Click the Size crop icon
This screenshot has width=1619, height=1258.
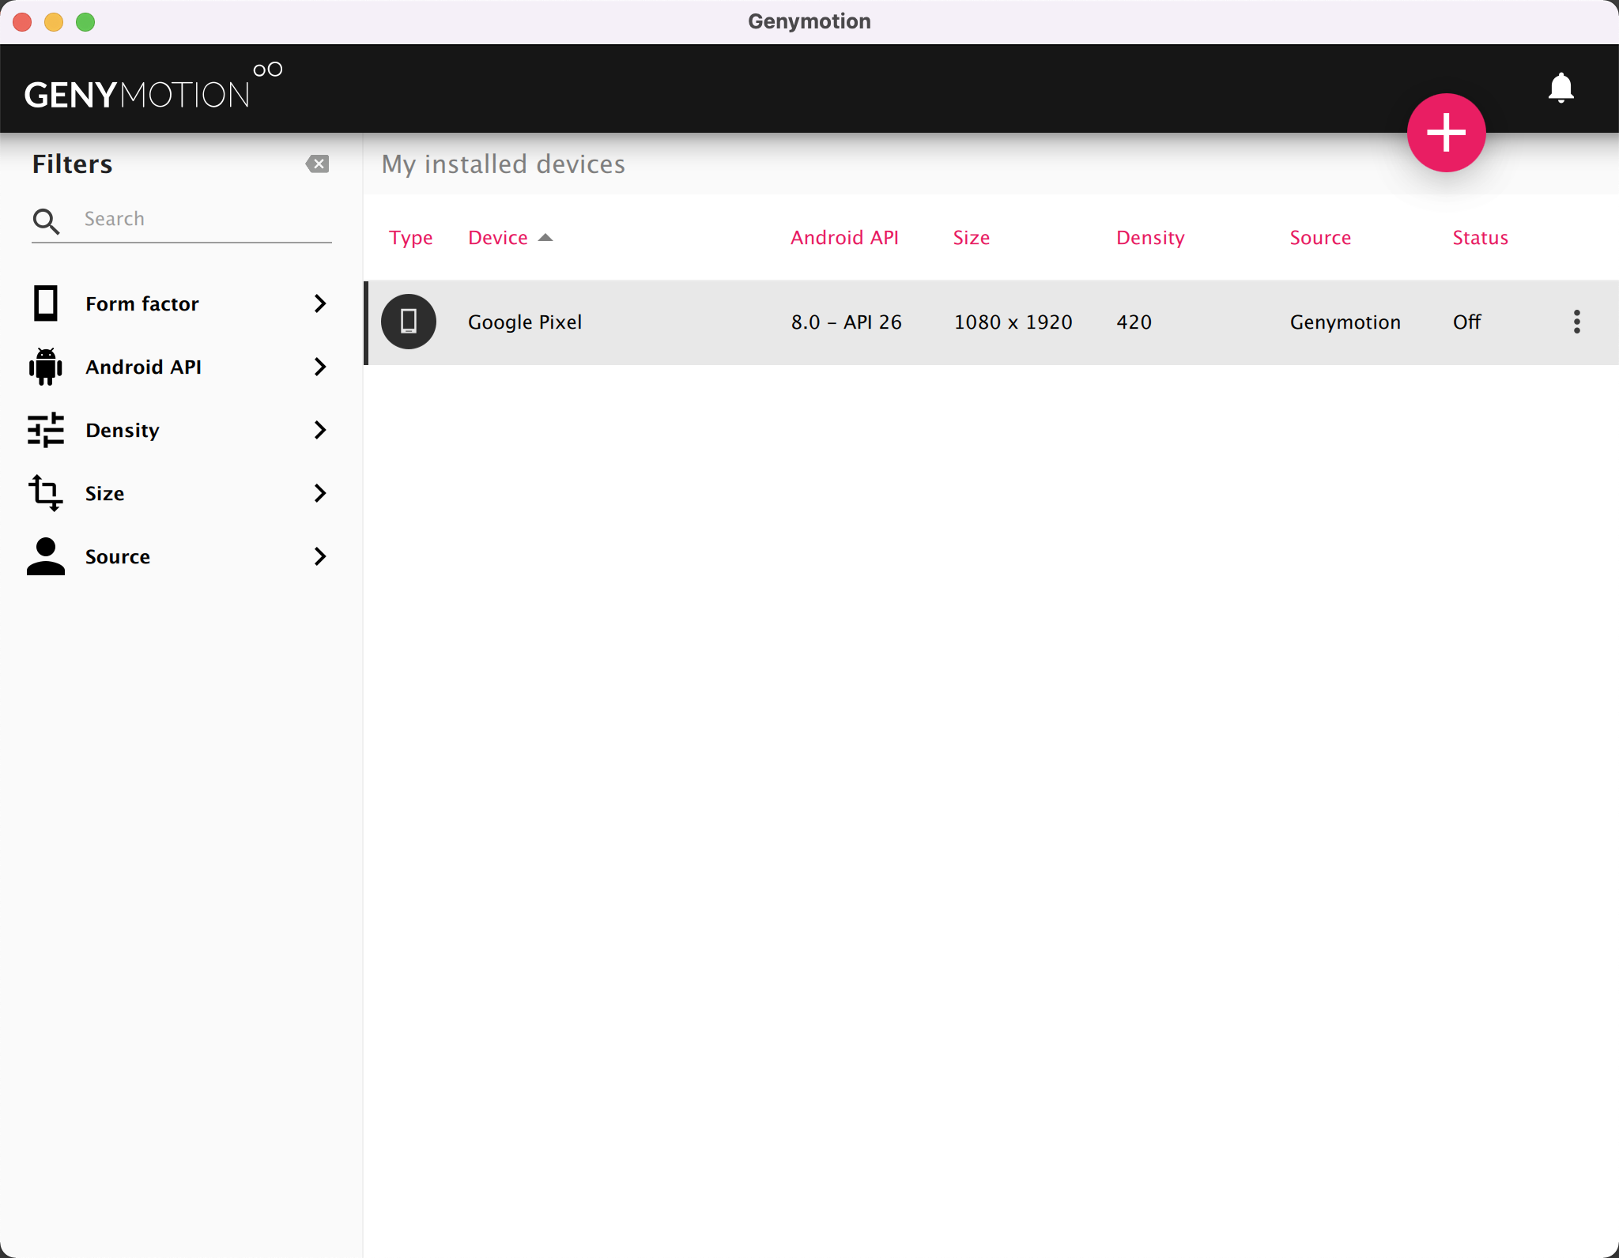(x=46, y=493)
